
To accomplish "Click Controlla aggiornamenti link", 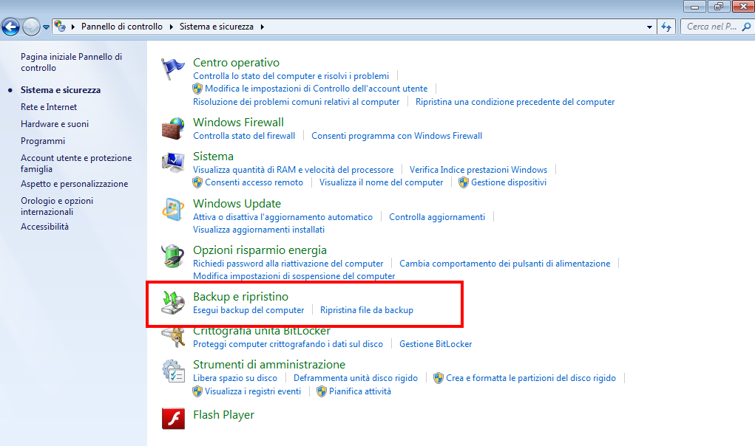I will tap(437, 217).
